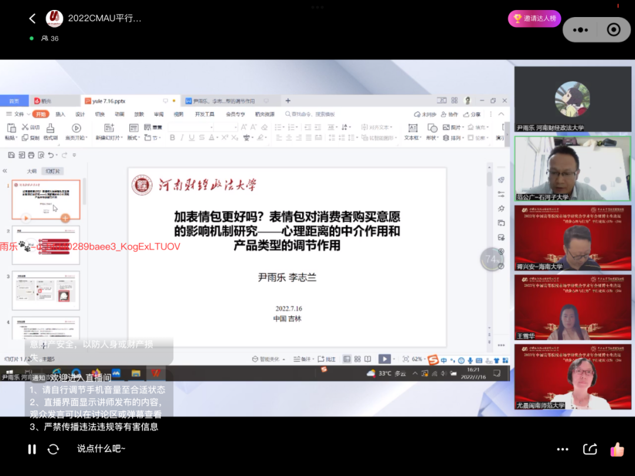Tap the 说点什么吧 comment input field
The width and height of the screenshot is (635, 476).
(101, 449)
